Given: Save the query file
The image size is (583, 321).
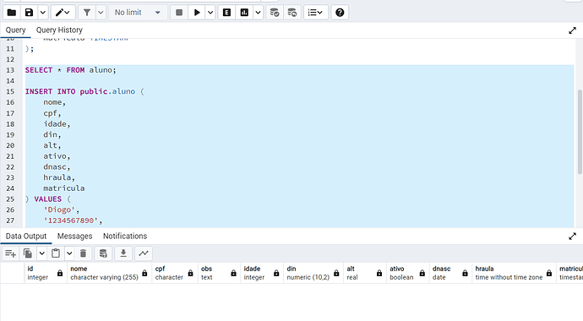Looking at the screenshot, I should [x=29, y=13].
